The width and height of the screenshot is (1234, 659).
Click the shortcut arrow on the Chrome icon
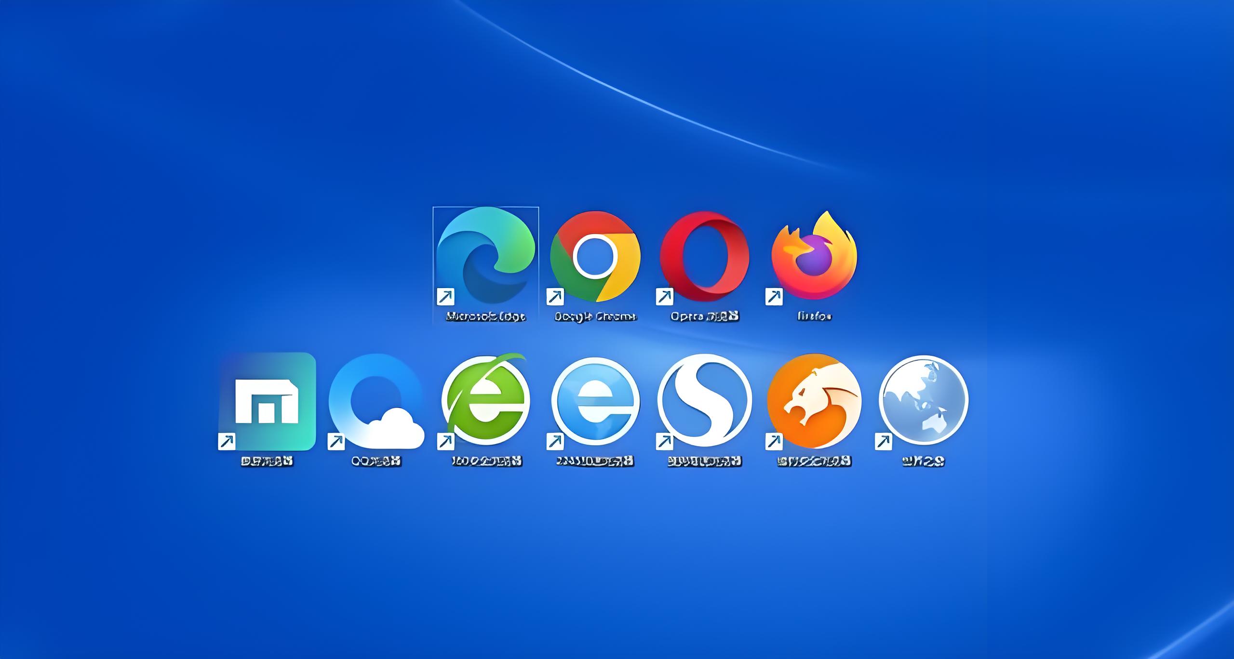point(555,296)
